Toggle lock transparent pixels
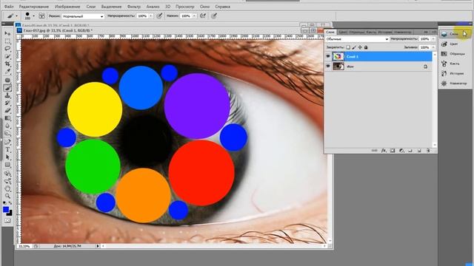This screenshot has height=266, width=474. (348, 47)
